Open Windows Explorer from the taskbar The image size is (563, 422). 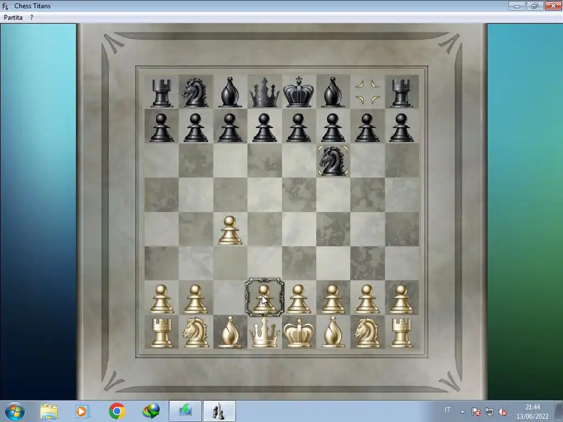click(x=49, y=412)
